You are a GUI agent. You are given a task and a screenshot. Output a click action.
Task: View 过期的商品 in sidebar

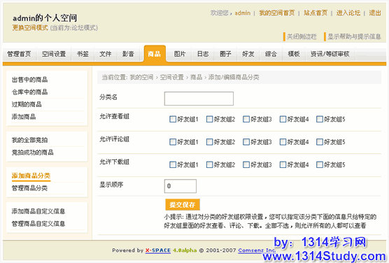click(x=27, y=104)
